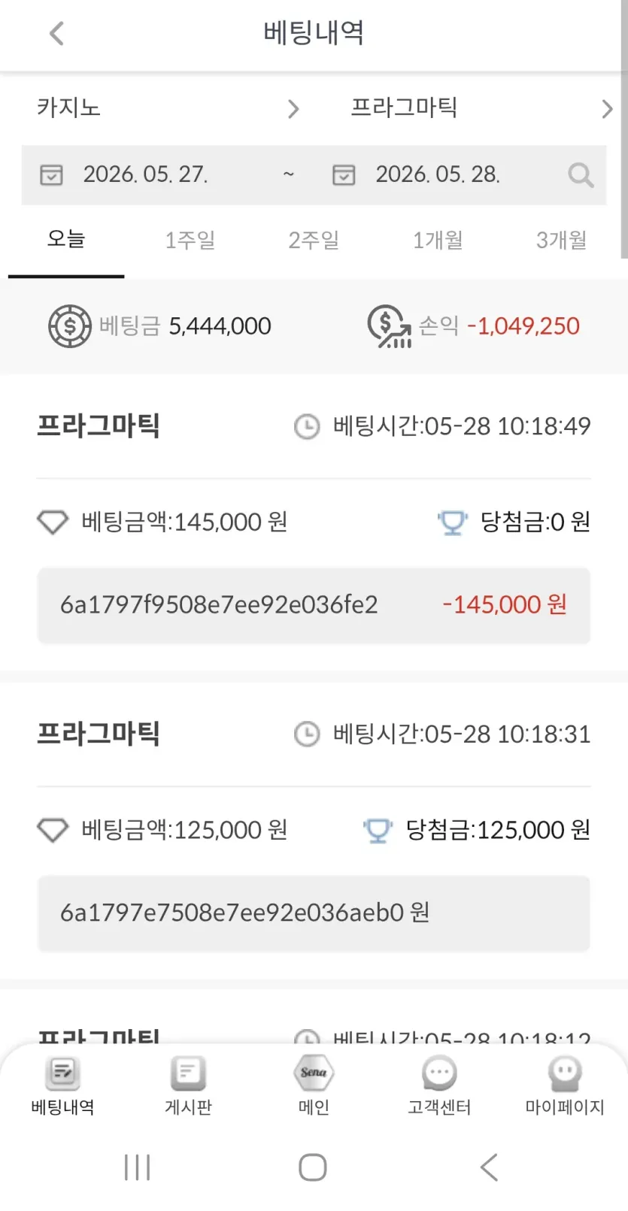The image size is (628, 1211).
Task: Open 게시판 from bottom navigation
Action: click(188, 1086)
